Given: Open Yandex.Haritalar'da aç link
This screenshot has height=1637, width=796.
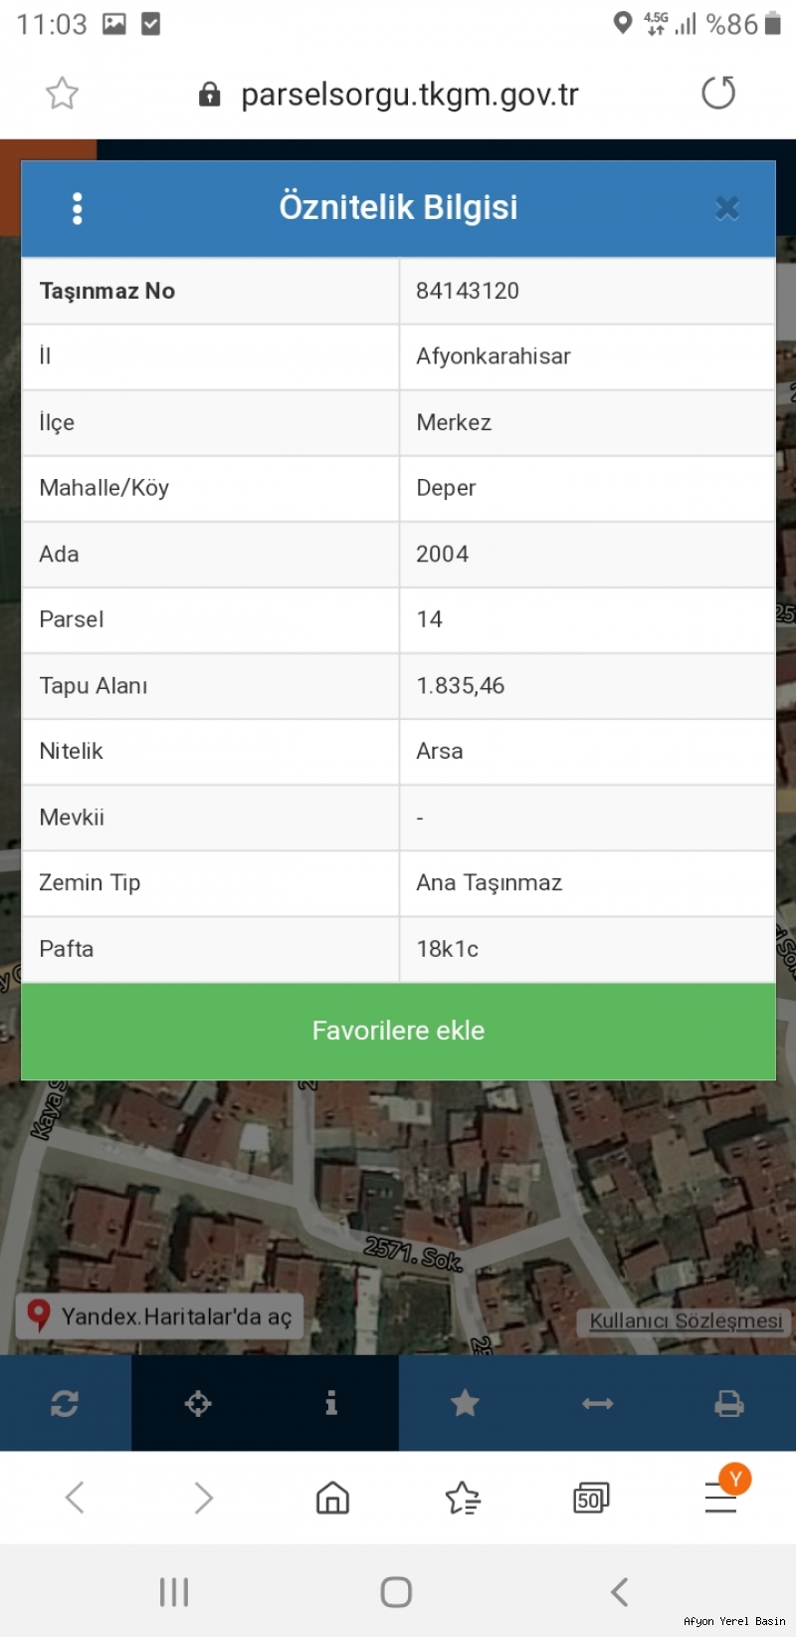Looking at the screenshot, I should [x=160, y=1316].
